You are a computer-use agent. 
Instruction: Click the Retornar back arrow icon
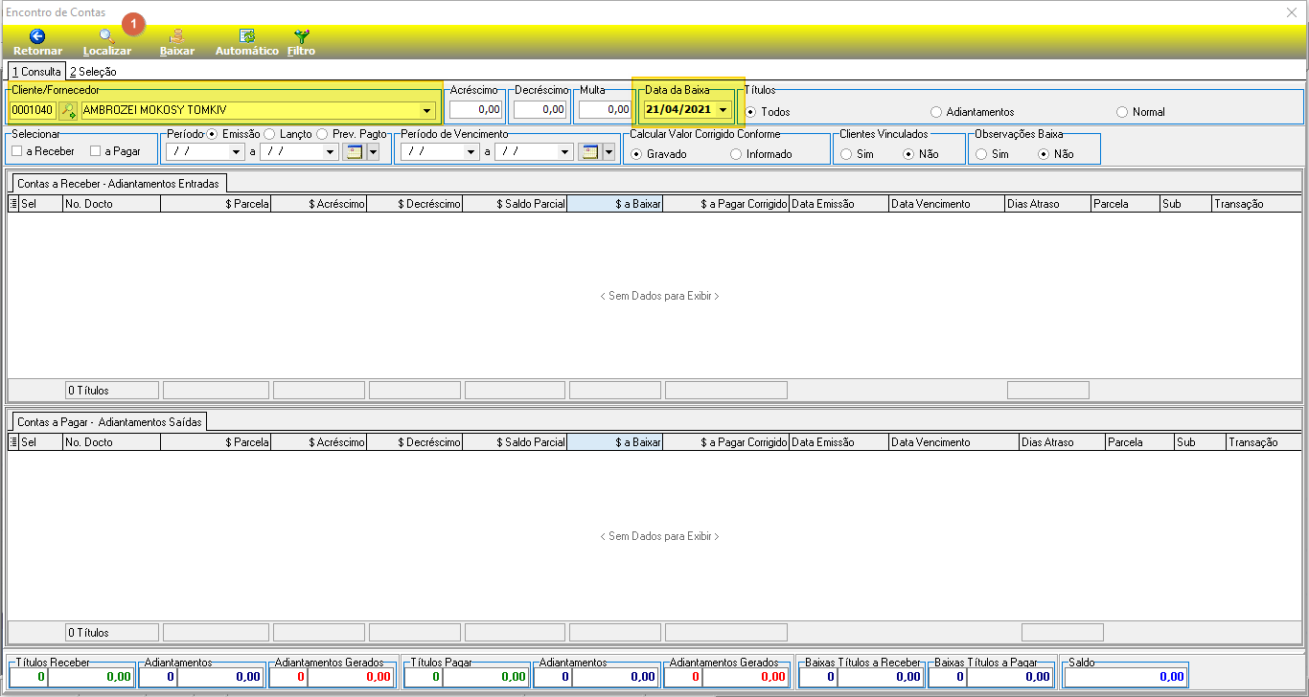pyautogui.click(x=37, y=36)
